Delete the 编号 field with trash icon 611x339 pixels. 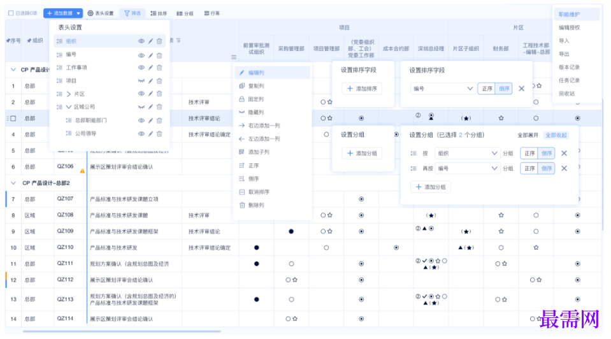pyautogui.click(x=159, y=55)
